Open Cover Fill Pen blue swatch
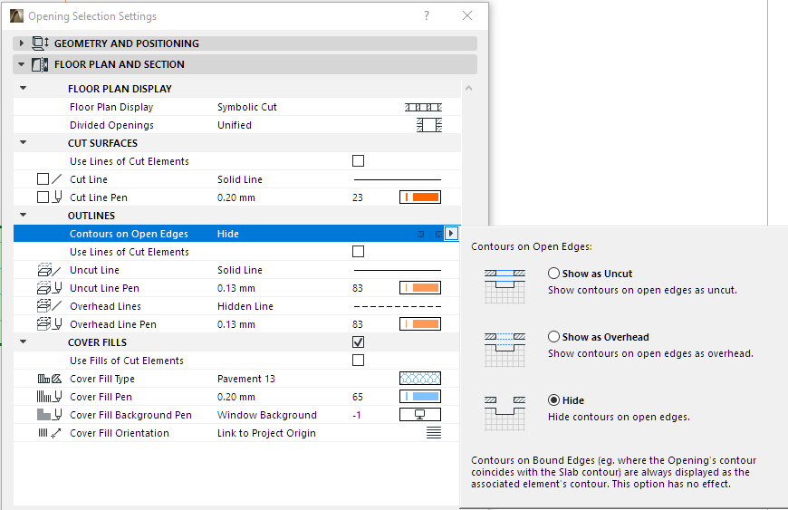Viewport: 788px width, 510px height. click(x=420, y=397)
